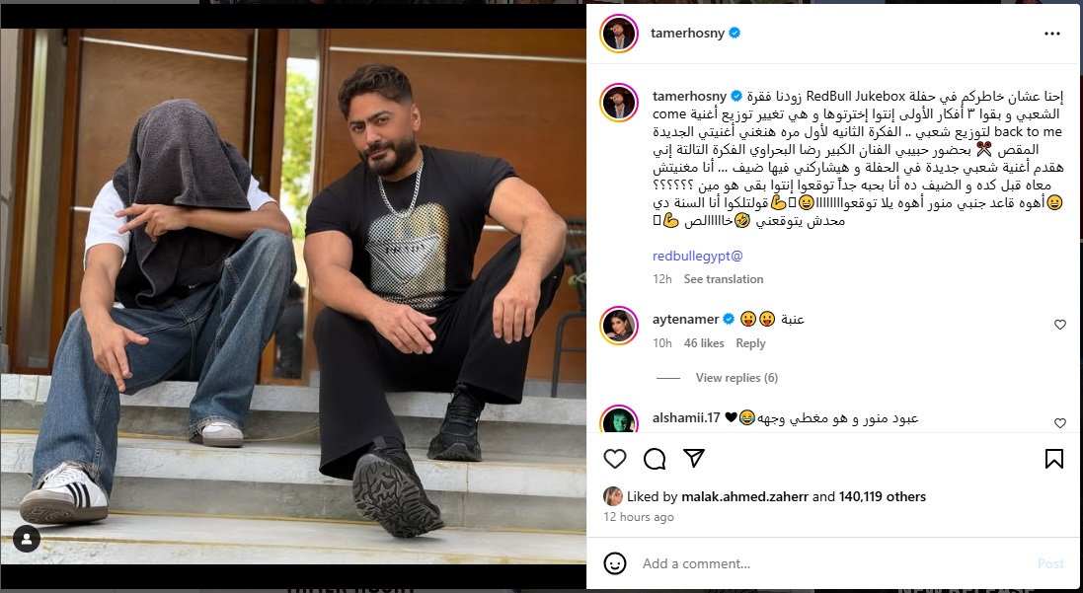Screen dimensions: 1083x593
Task: Like alshamii.17's comment heart
Action: coord(1059,423)
